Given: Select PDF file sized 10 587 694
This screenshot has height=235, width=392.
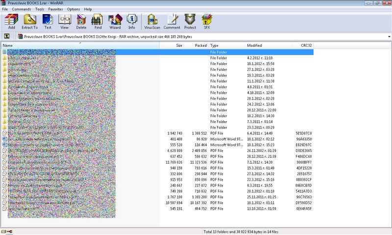Looking at the screenshot, I should 158,203.
